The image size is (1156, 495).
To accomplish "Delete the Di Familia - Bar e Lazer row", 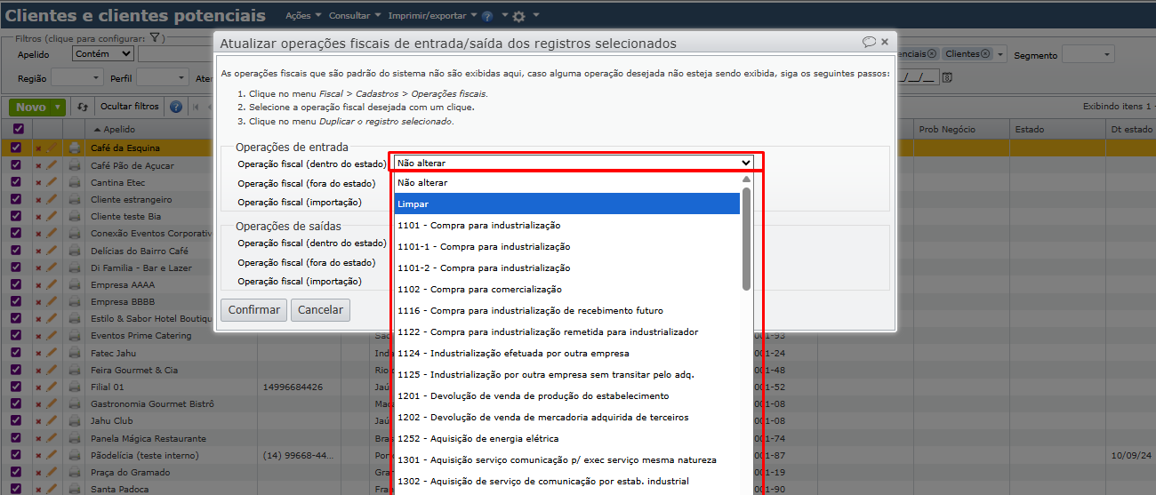I will (38, 268).
